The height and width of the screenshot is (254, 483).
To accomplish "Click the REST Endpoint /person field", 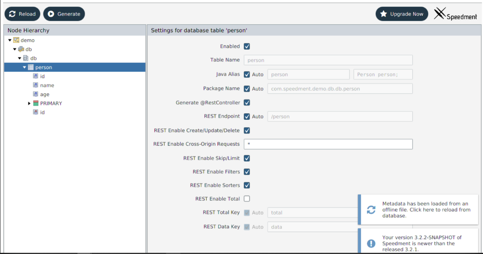I will coord(340,117).
